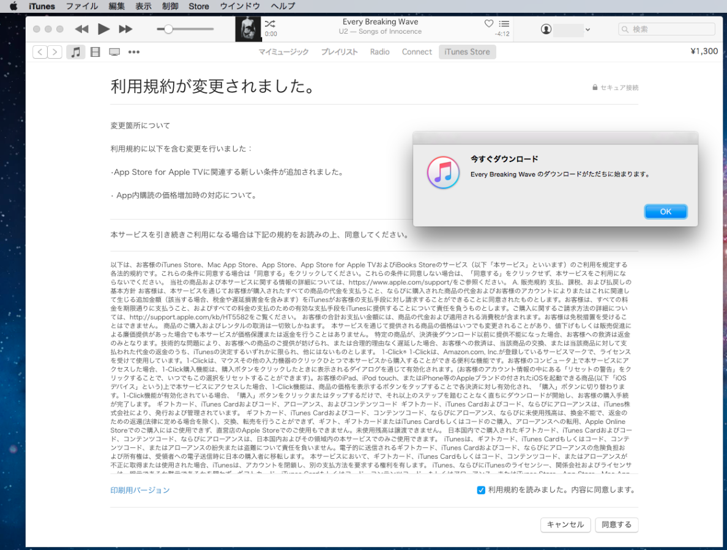The height and width of the screenshot is (550, 727).
Task: Skip back to previous track
Action: tap(81, 29)
